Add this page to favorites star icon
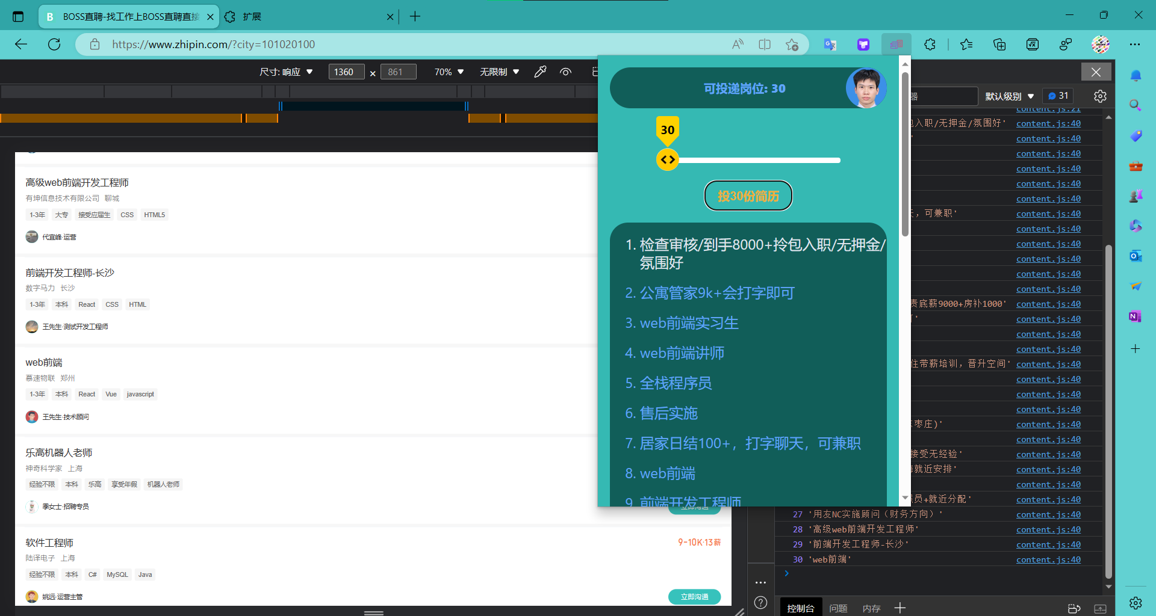Screen dimensions: 1156x616 coord(792,44)
